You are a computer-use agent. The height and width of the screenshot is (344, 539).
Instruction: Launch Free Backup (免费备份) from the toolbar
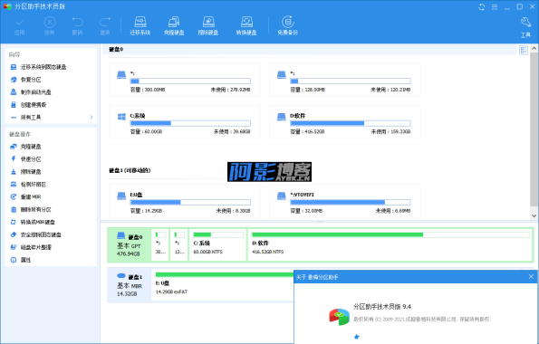pyautogui.click(x=288, y=25)
